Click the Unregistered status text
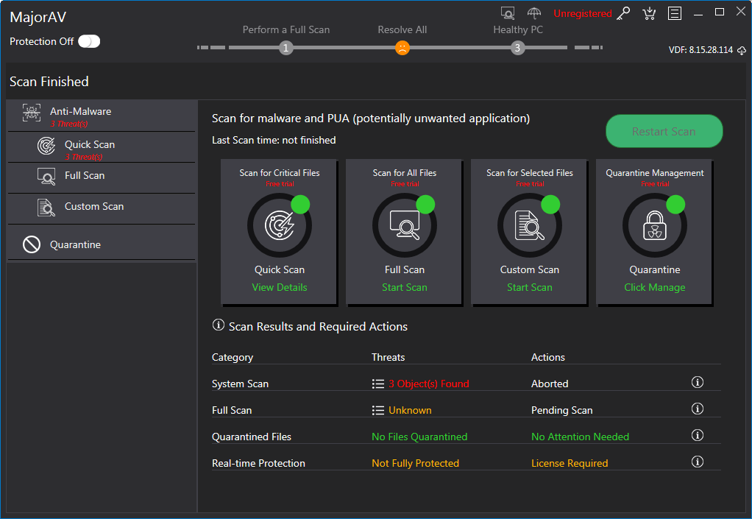This screenshot has width=752, height=519. [582, 13]
